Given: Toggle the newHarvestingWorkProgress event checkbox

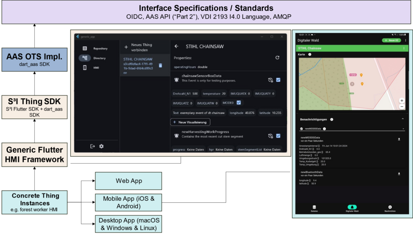Looking at the screenshot, I should [278, 136].
